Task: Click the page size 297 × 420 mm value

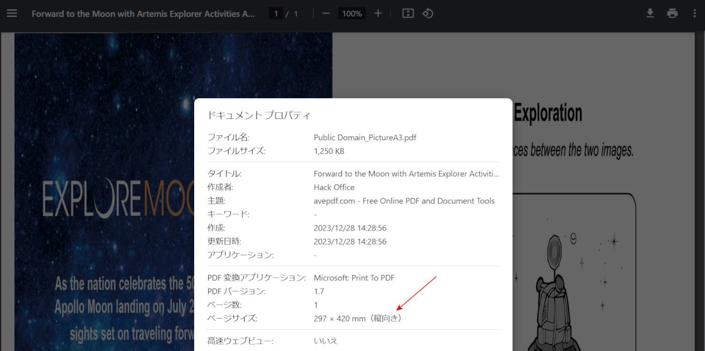Action: 358,318
